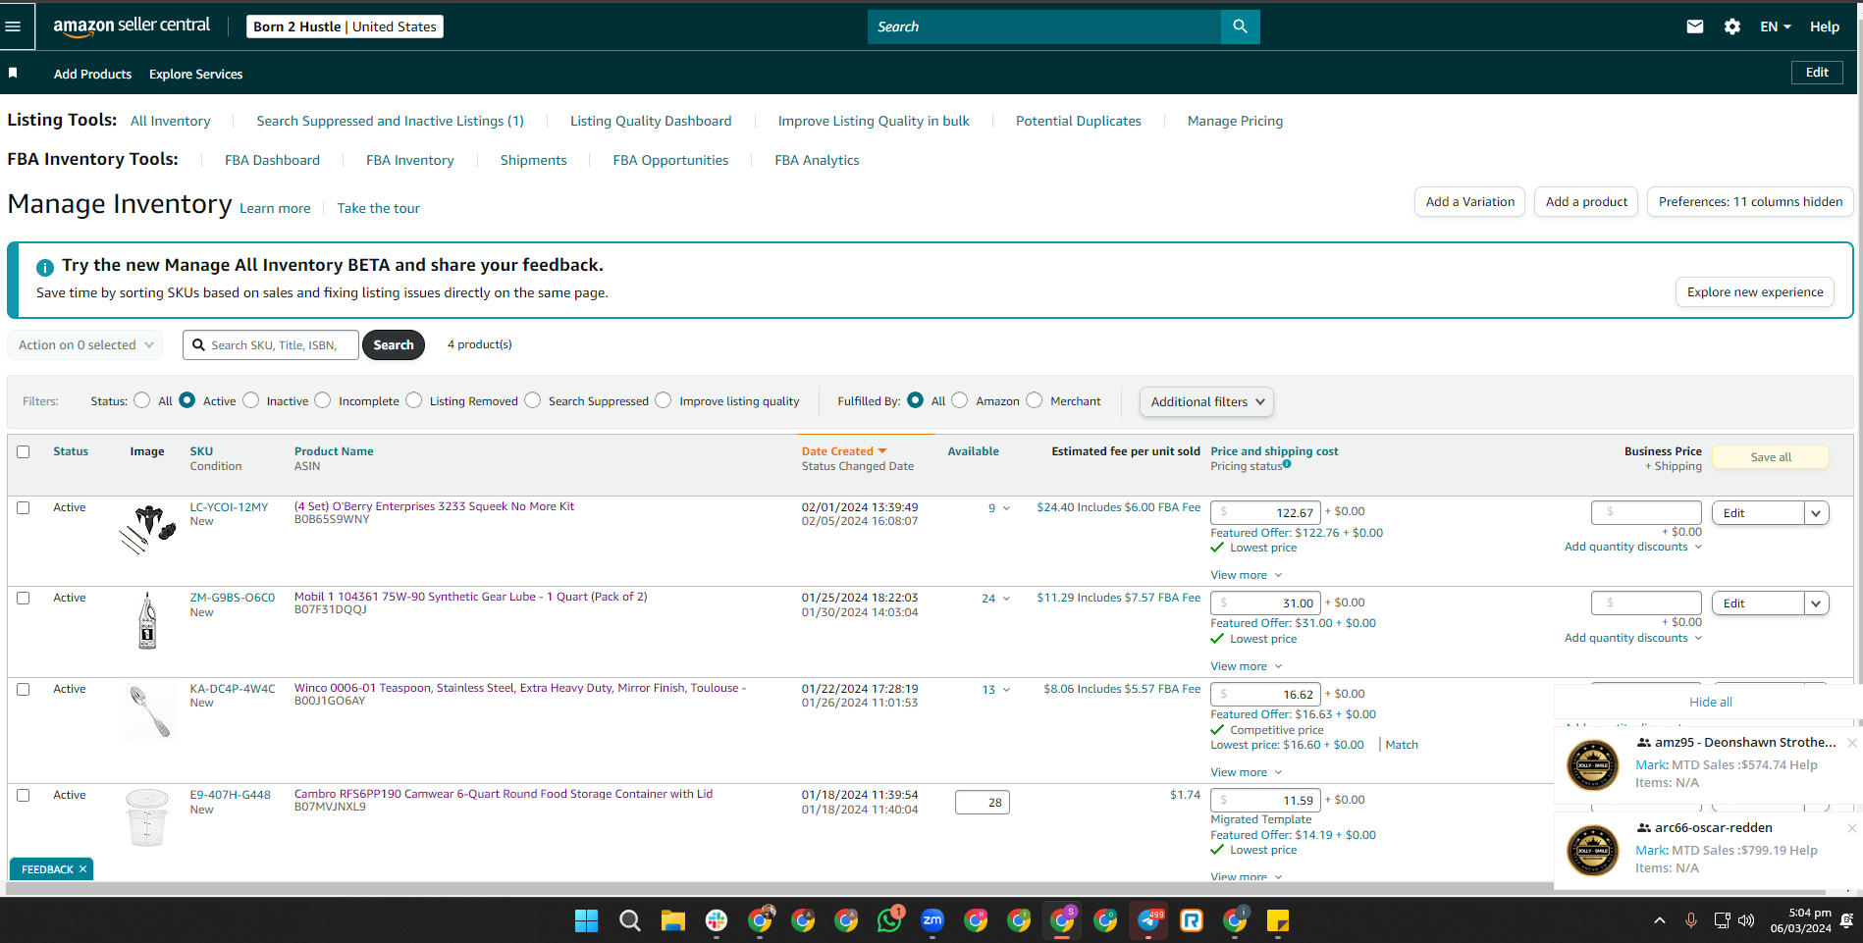Open Telegram from the taskbar
Image resolution: width=1863 pixels, height=943 pixels.
[1148, 920]
